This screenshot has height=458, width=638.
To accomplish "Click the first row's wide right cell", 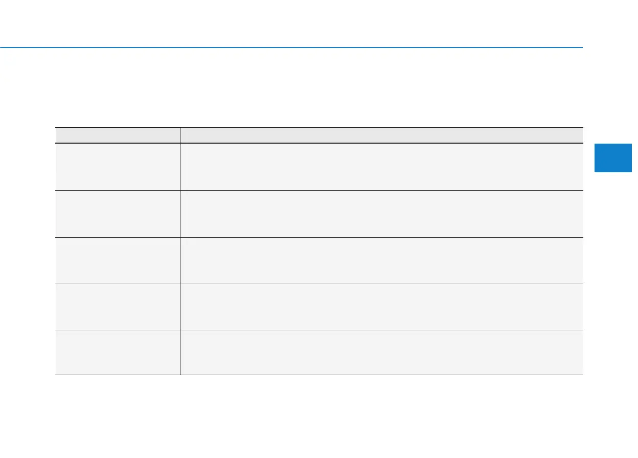I will click(381, 167).
